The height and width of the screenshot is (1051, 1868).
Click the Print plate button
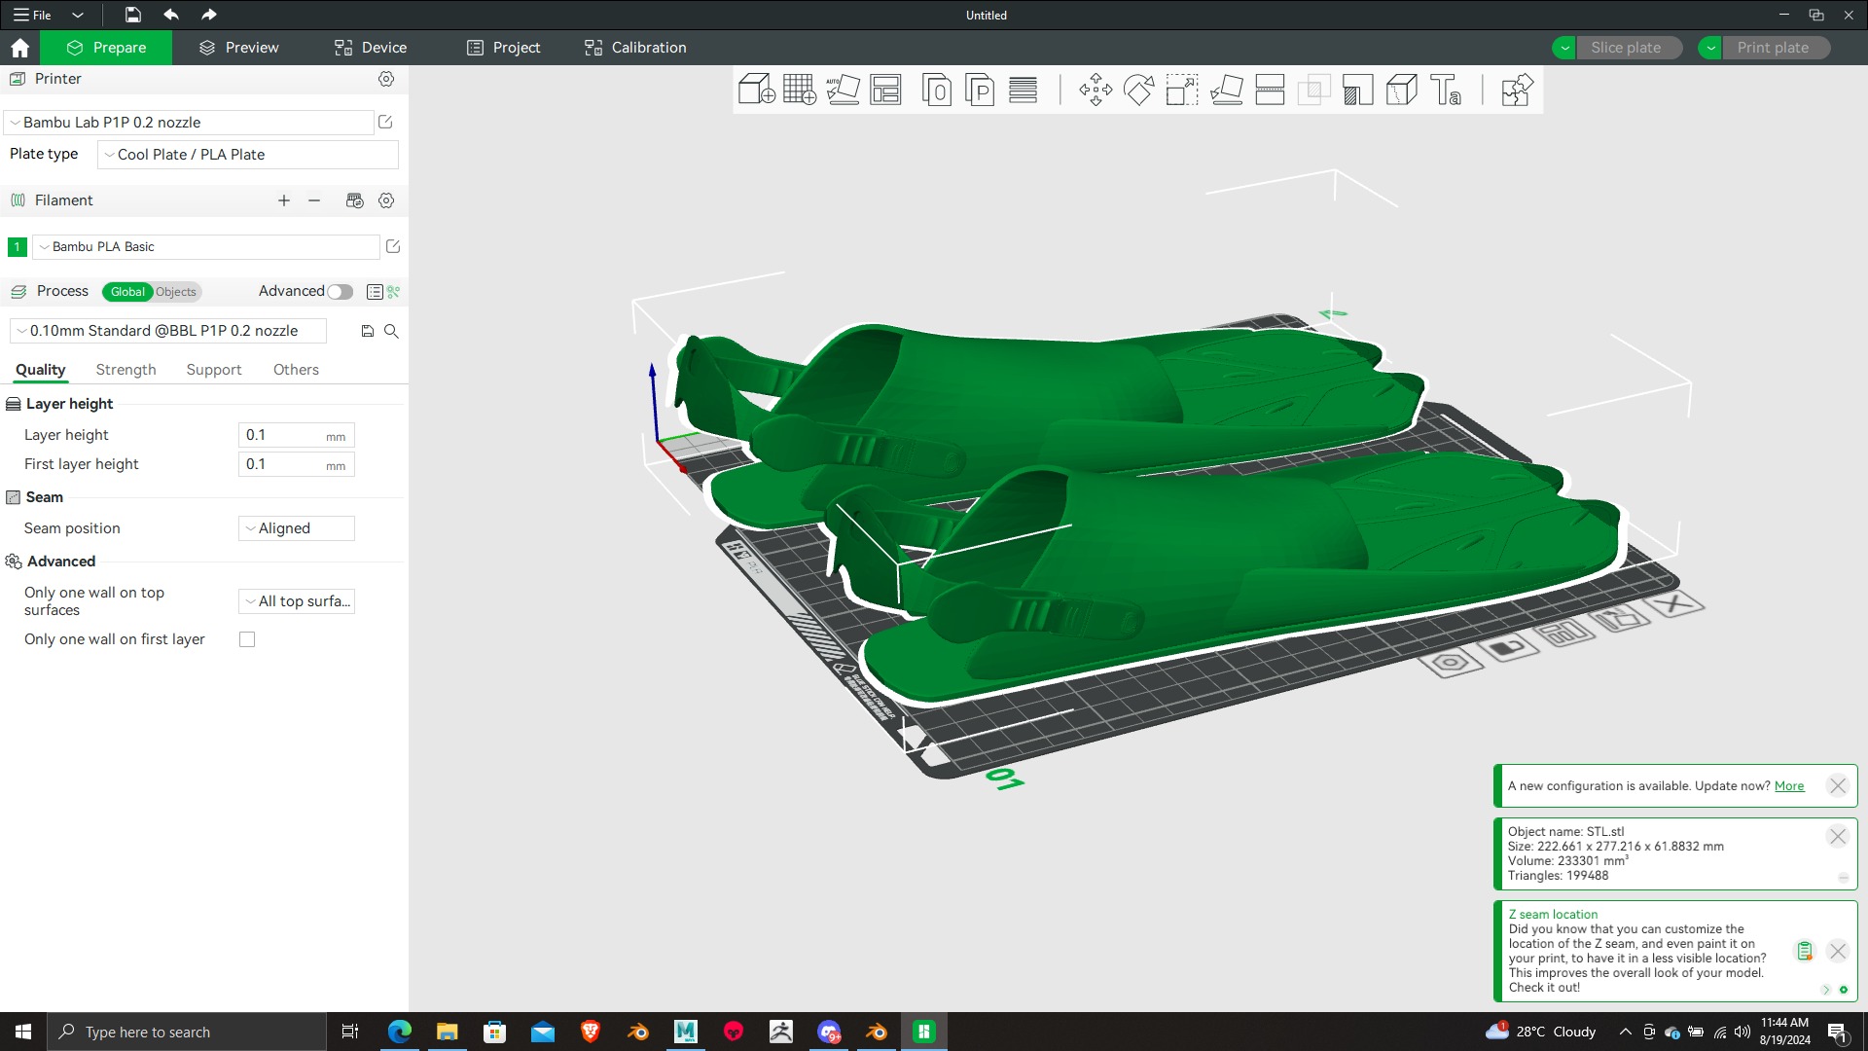coord(1776,48)
